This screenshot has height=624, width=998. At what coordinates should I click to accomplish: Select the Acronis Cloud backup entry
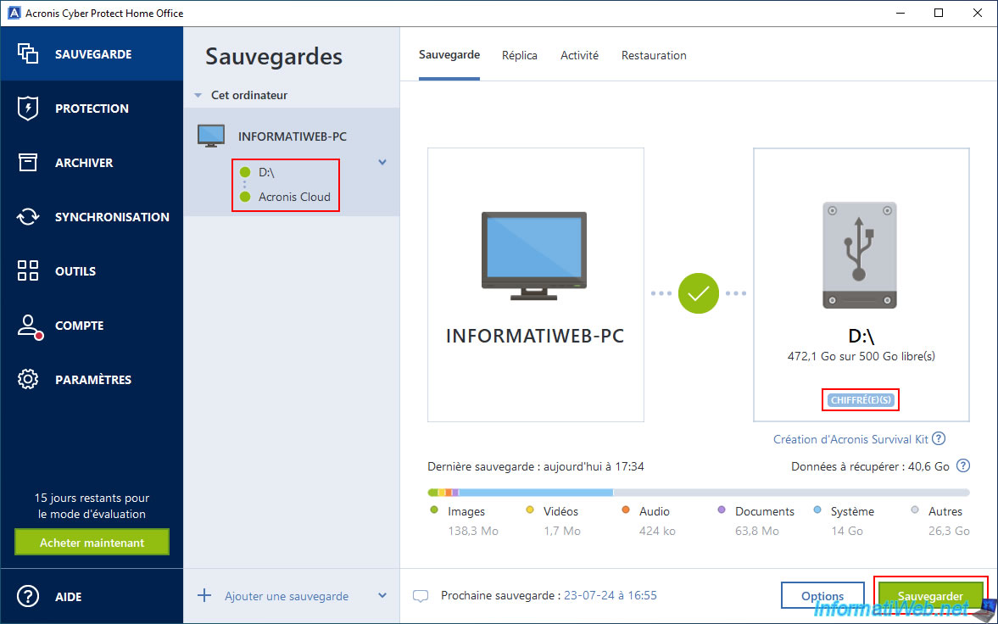pyautogui.click(x=294, y=197)
